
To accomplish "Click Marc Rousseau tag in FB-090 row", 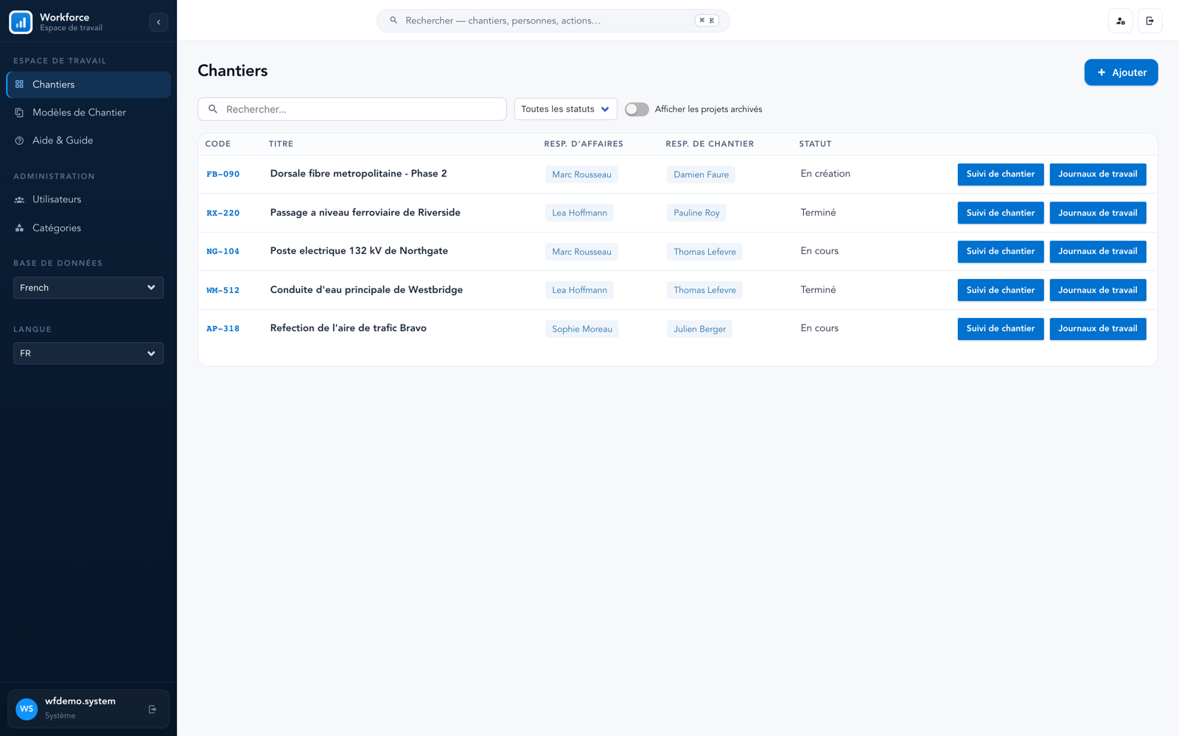I will [x=581, y=174].
